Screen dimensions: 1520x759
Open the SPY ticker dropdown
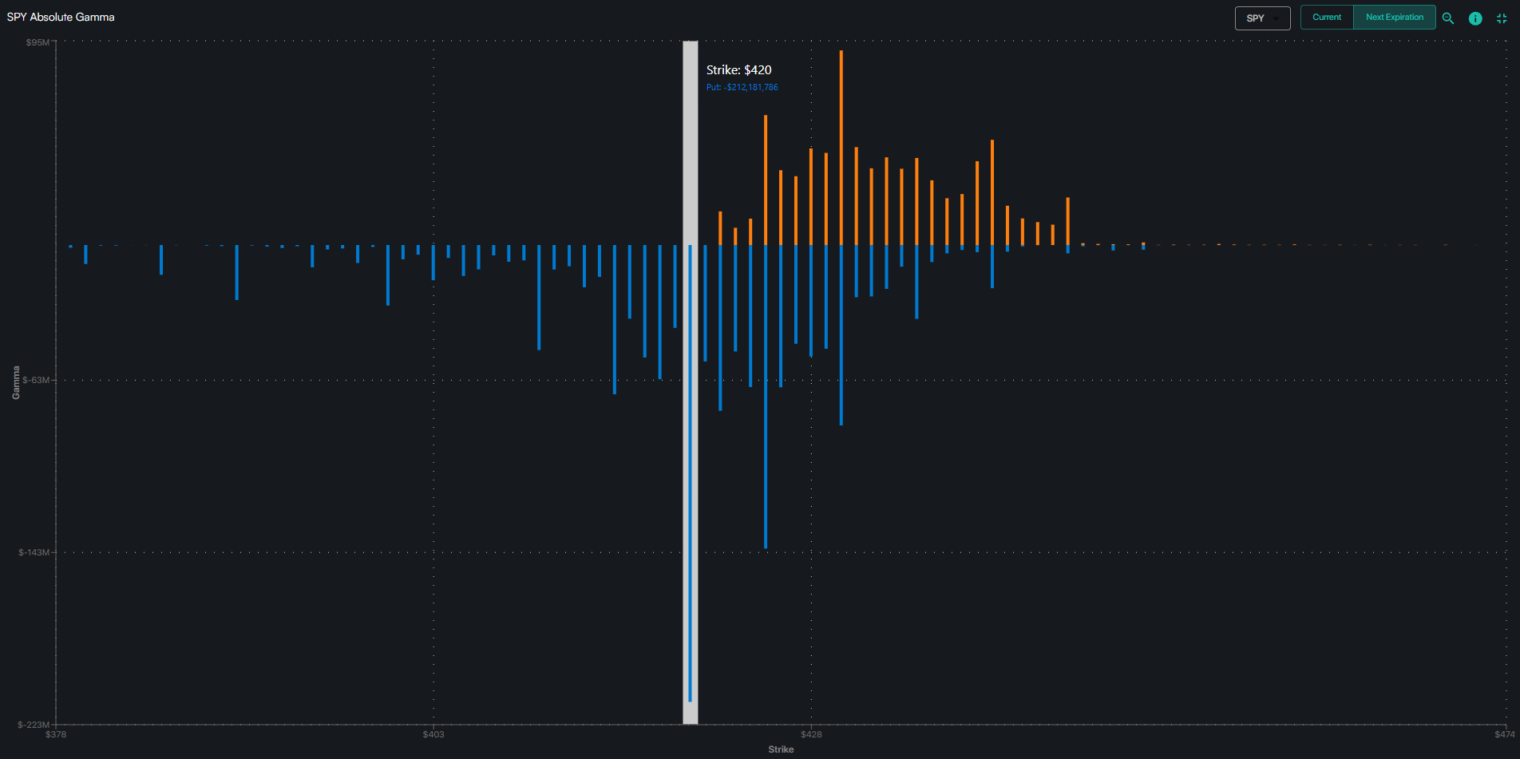(1262, 18)
